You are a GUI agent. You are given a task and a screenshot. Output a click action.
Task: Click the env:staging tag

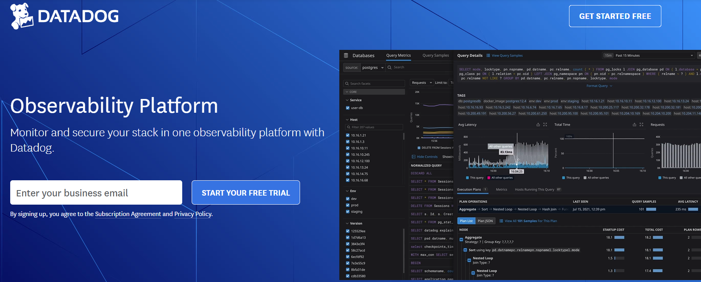(x=569, y=101)
